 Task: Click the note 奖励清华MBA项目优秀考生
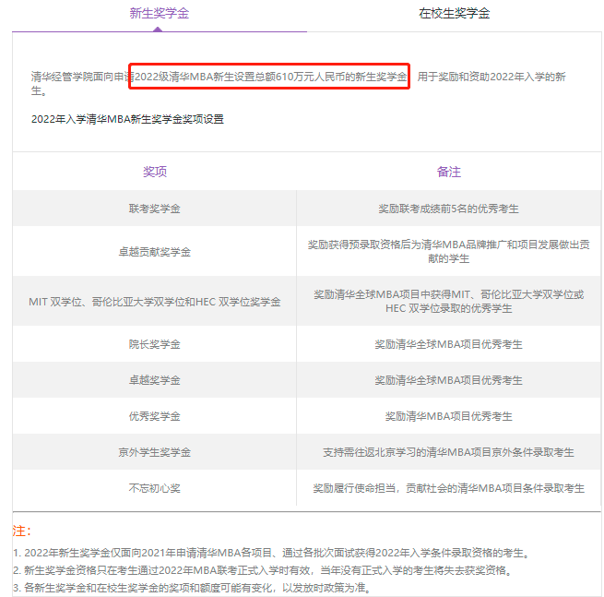(449, 416)
